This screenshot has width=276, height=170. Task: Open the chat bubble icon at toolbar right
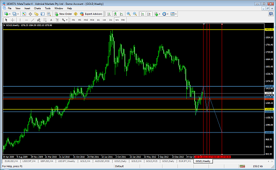pyautogui.click(x=271, y=14)
